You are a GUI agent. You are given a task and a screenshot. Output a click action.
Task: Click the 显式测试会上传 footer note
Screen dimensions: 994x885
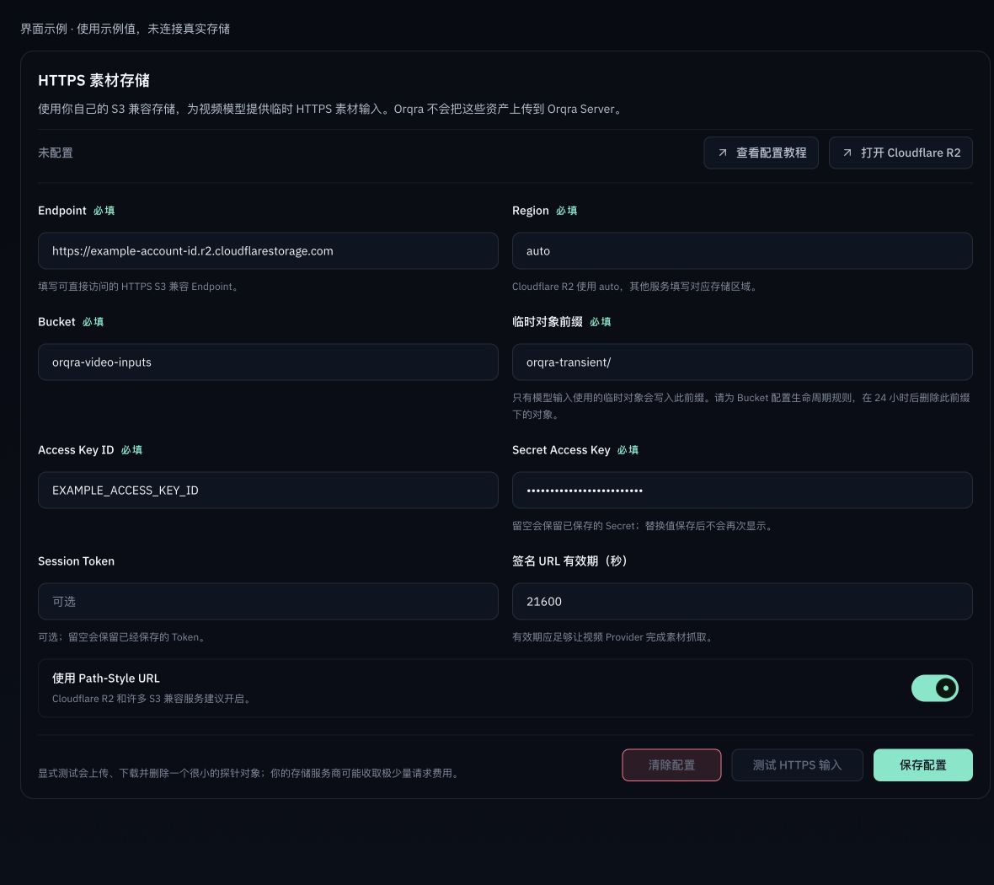point(250,774)
